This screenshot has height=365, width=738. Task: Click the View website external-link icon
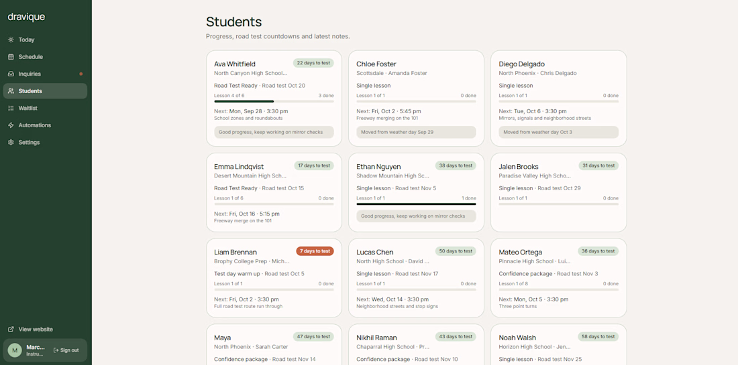[11, 330]
